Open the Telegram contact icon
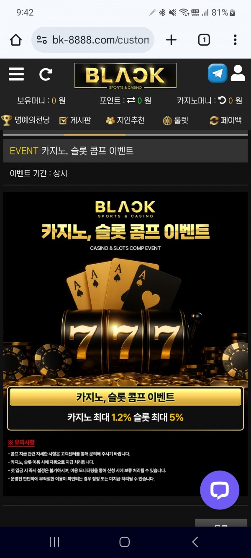Image resolution: width=251 pixels, height=558 pixels. (x=218, y=74)
